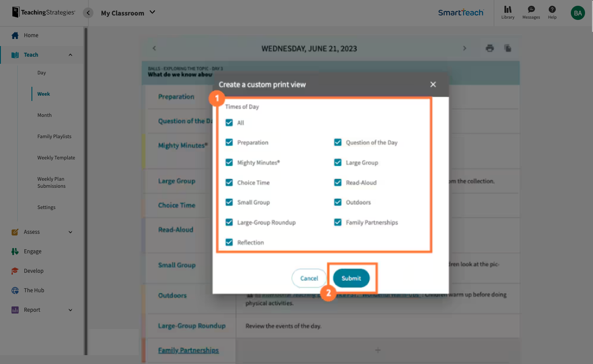Expand the Report section

coord(70,310)
